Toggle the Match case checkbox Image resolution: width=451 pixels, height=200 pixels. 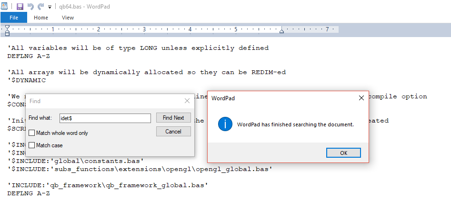[x=32, y=145]
